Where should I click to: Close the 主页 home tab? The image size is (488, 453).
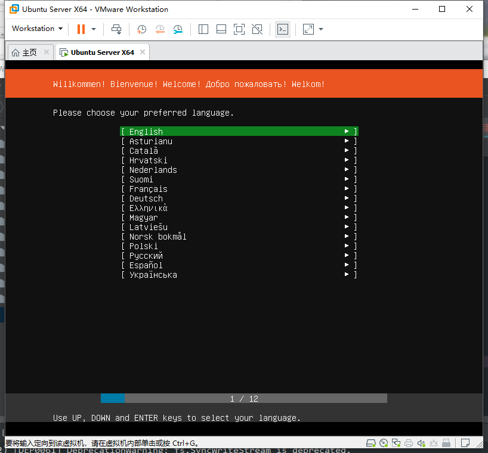coord(47,52)
